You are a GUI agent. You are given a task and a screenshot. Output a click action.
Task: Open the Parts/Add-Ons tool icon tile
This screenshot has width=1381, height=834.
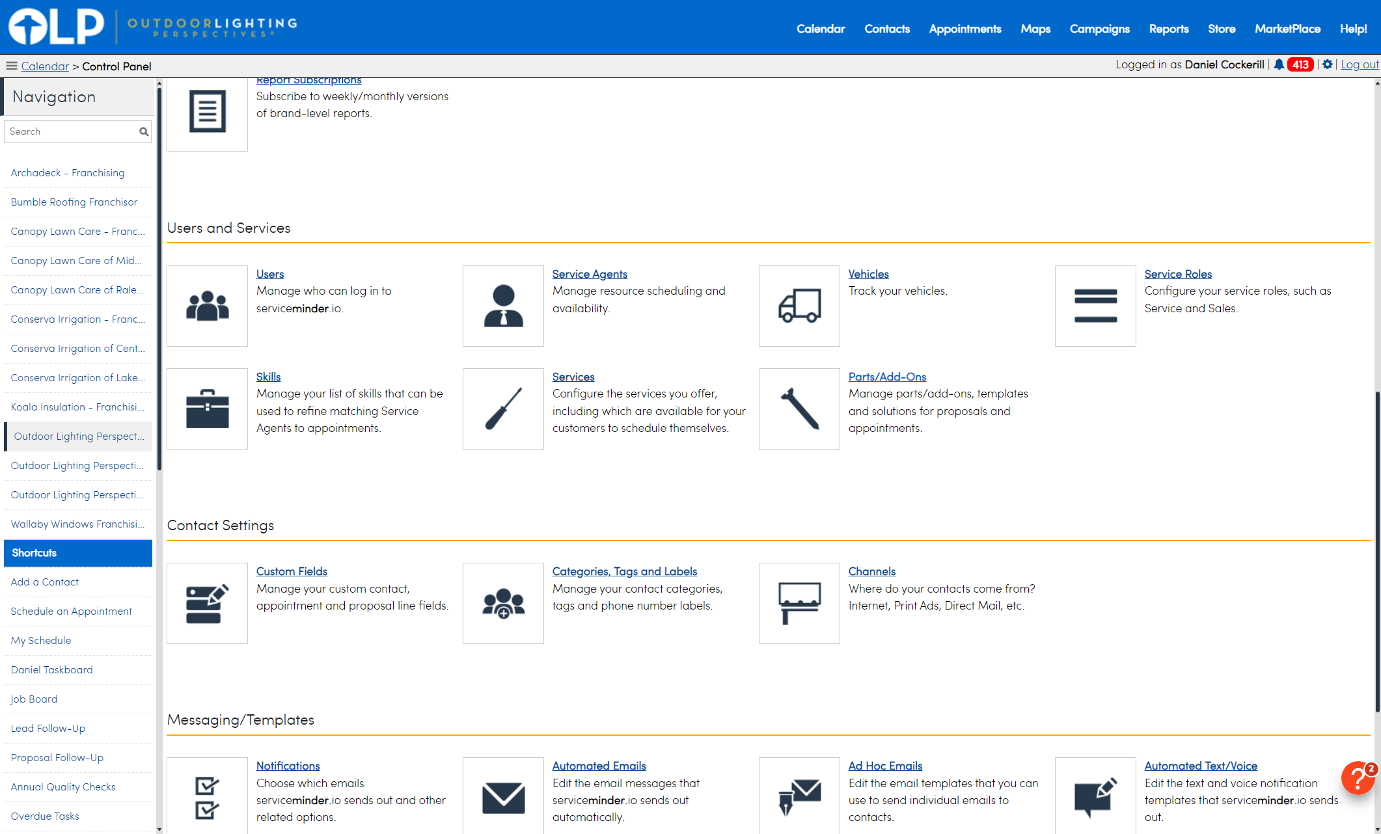799,409
